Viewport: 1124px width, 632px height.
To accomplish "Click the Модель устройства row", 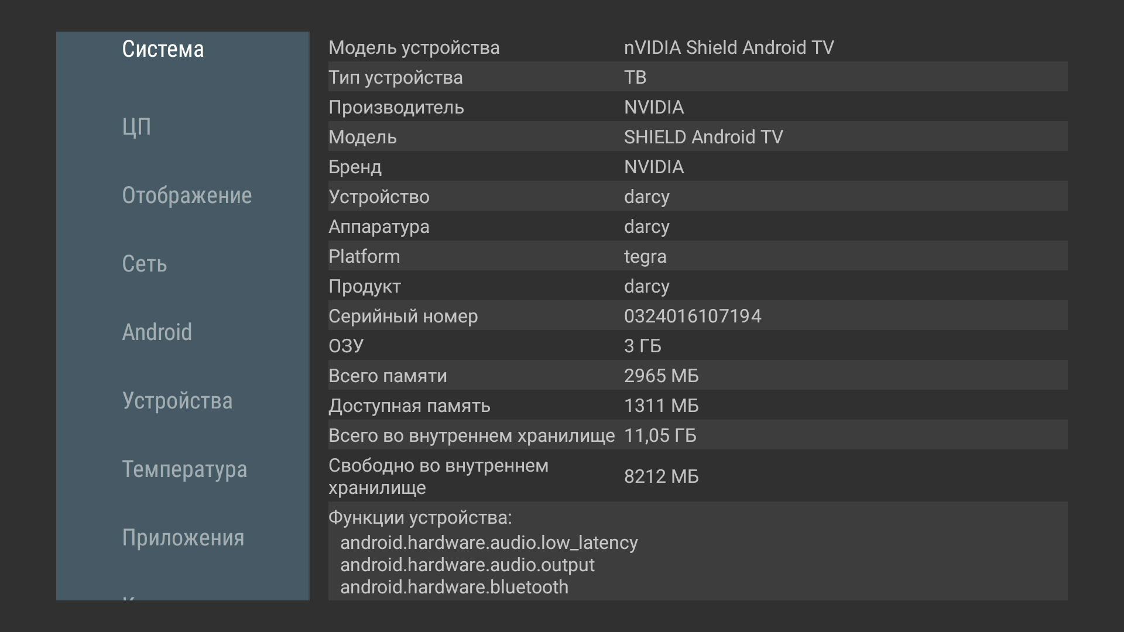I will [x=697, y=47].
